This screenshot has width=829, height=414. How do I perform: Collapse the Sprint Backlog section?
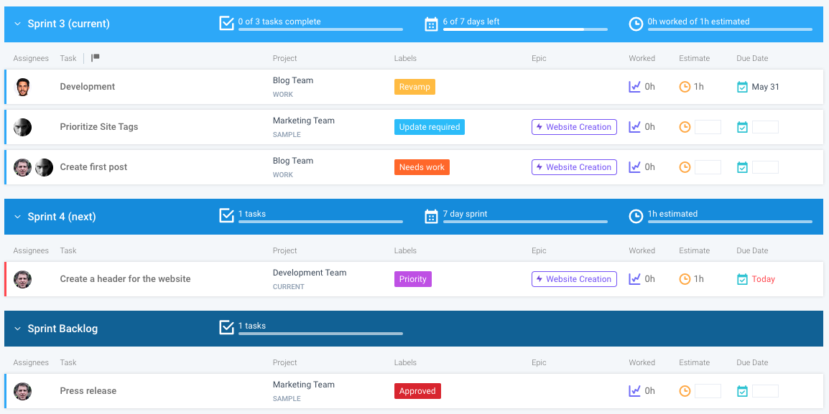point(17,329)
